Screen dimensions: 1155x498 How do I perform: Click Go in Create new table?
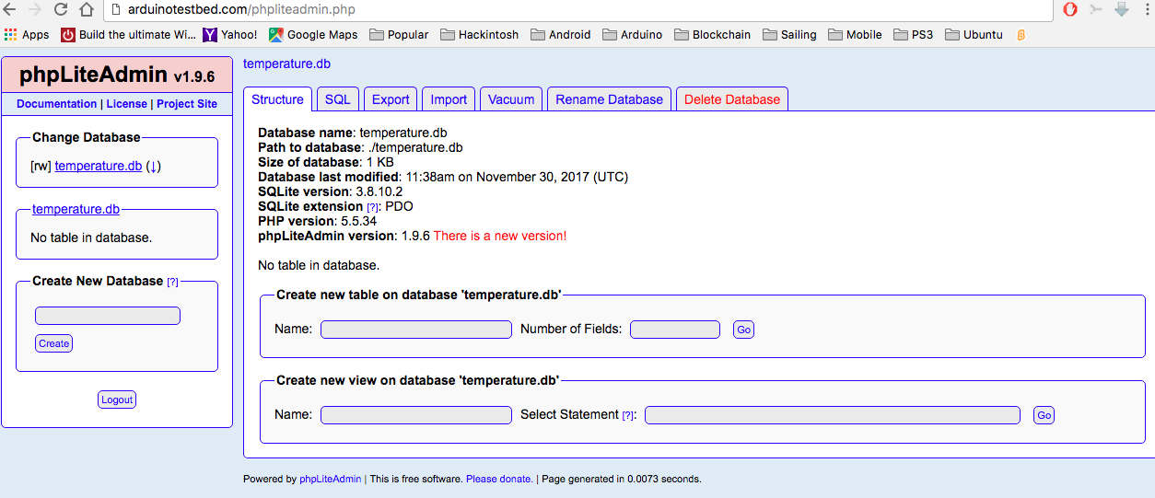tap(743, 330)
